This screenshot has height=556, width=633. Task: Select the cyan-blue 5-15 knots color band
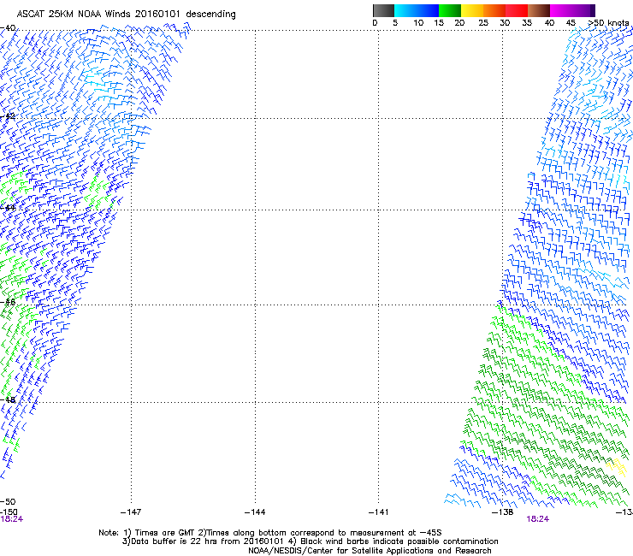pyautogui.click(x=417, y=10)
